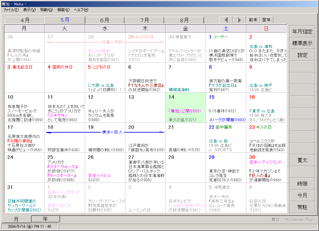Jump to next year with 翌年
Image resolution: width=319 pixels, height=231 pixels.
(266, 20)
